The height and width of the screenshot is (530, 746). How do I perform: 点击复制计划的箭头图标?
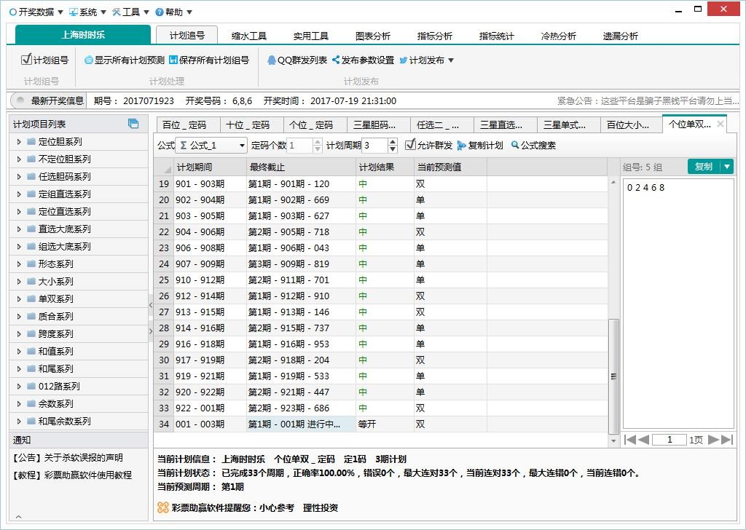[x=461, y=145]
